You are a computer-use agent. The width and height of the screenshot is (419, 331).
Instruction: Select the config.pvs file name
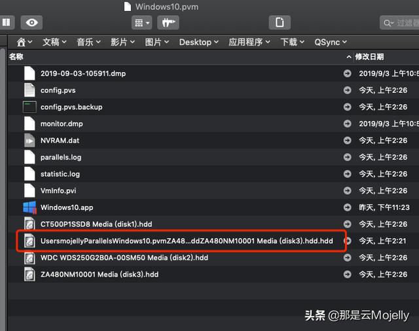(x=58, y=90)
